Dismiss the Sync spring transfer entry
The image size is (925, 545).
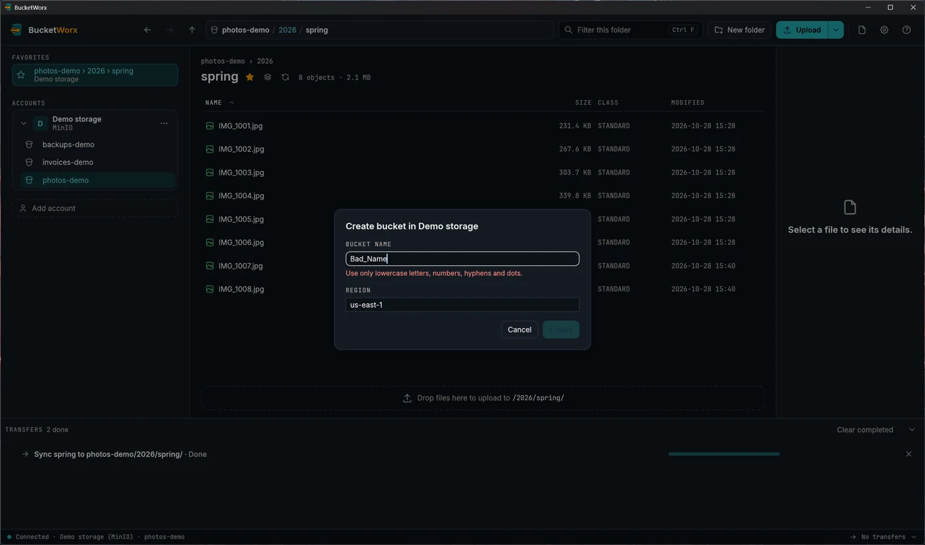(908, 454)
